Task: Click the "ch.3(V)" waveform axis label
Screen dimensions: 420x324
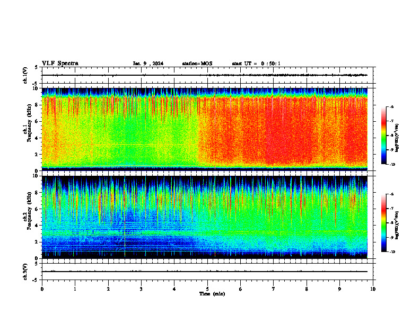Action: point(25,272)
